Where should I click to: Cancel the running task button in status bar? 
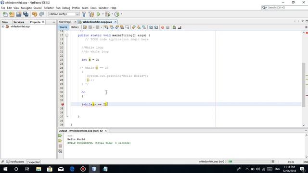coord(273,161)
